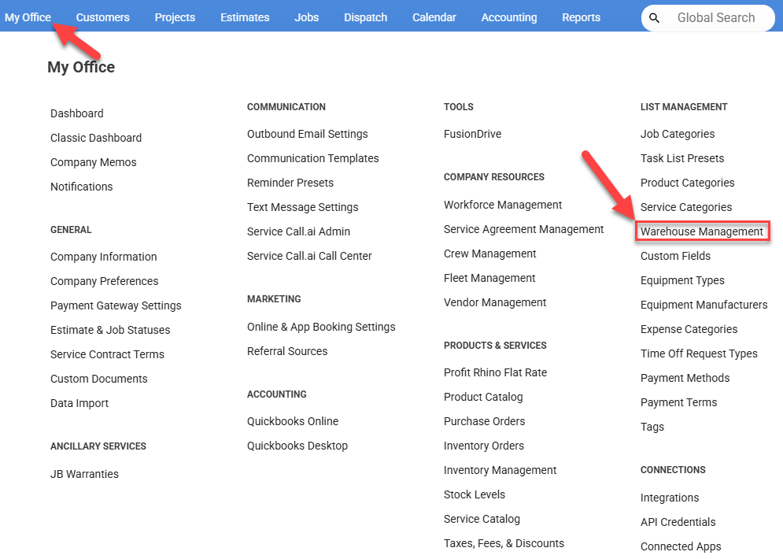Image resolution: width=783 pixels, height=559 pixels.
Task: Open Online & App Booking Settings
Action: click(x=321, y=327)
